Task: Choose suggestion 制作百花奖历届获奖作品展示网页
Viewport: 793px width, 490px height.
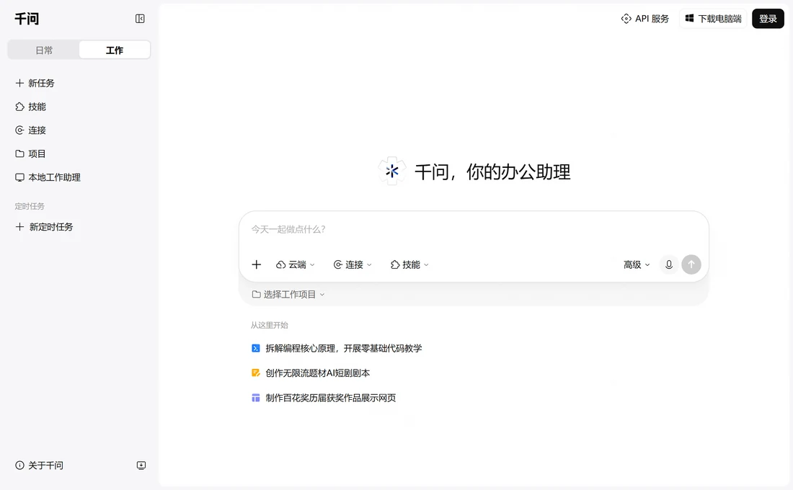Action: [324, 398]
